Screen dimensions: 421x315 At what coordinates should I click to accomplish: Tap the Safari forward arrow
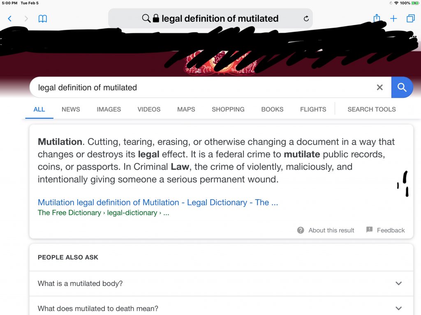coord(26,18)
